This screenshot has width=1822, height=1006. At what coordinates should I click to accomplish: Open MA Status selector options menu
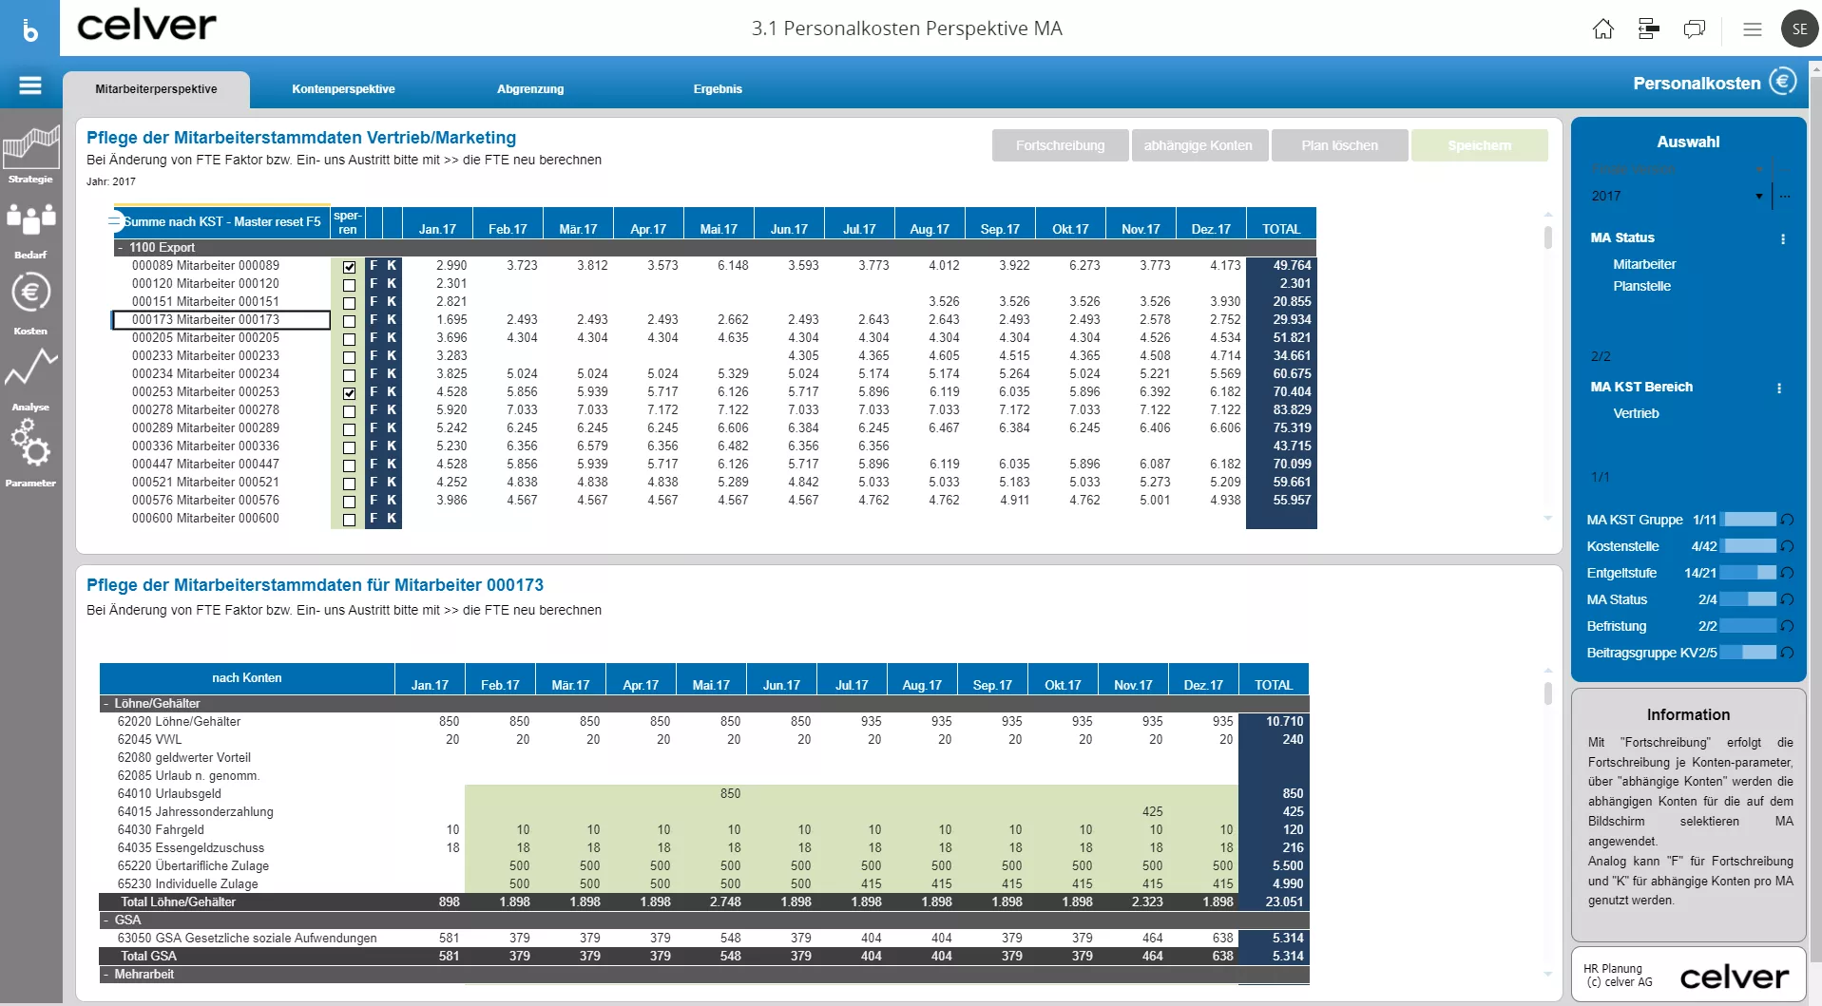click(x=1783, y=239)
